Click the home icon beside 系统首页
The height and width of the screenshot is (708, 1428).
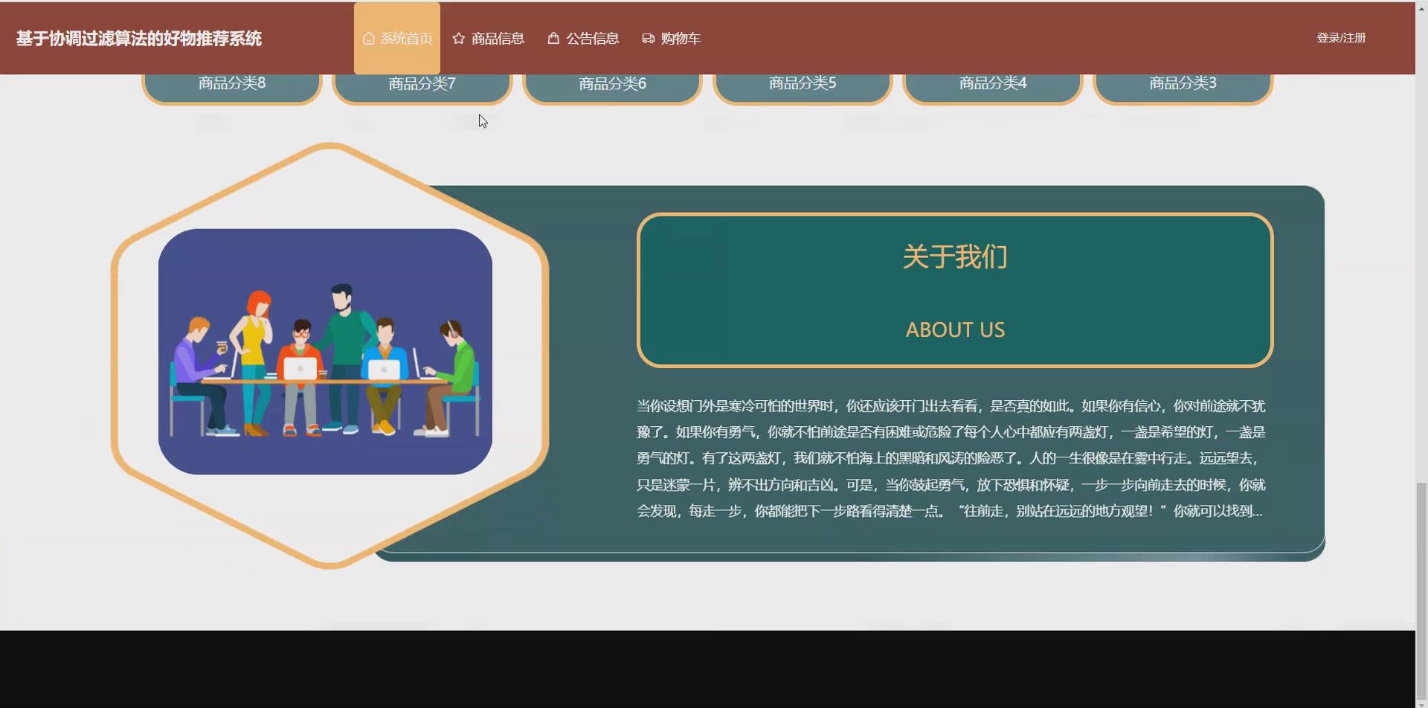click(367, 38)
